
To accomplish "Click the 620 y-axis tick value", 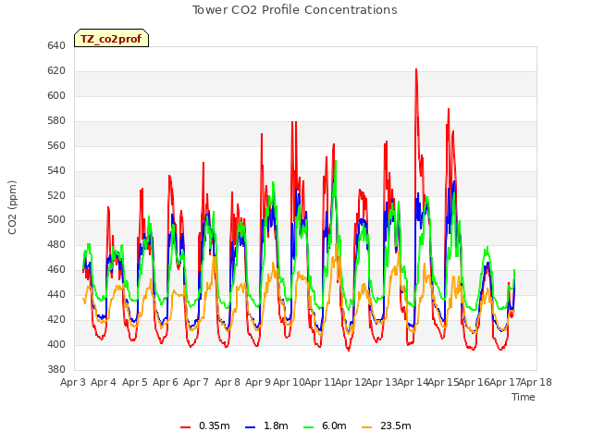I will pyautogui.click(x=56, y=71).
